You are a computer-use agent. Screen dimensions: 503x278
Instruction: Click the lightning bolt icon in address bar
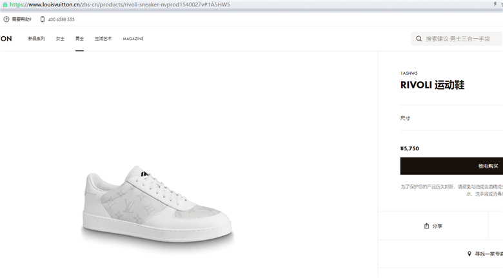(x=495, y=4)
